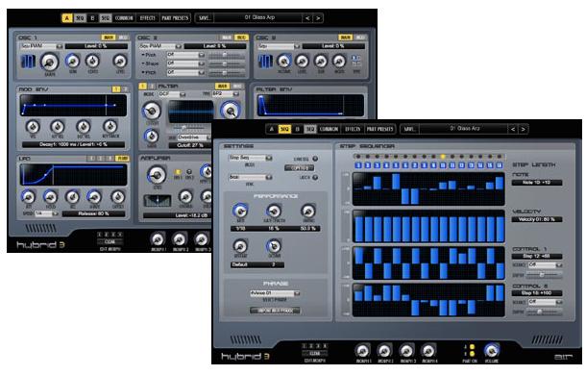This screenshot has width=586, height=375.
Task: Click the Mod Env Keytrack knob
Action: pyautogui.click(x=110, y=127)
